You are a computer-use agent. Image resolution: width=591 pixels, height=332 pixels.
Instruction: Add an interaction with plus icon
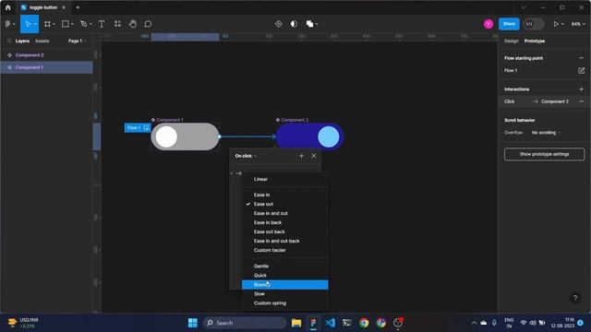click(581, 89)
